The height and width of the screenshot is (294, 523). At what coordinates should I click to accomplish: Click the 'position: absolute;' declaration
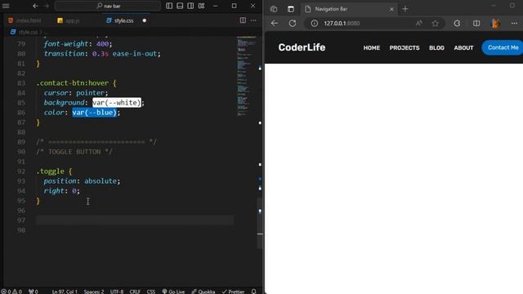point(82,181)
